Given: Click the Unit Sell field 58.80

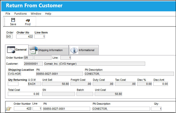Looking at the screenshot, I should click(56, 84).
